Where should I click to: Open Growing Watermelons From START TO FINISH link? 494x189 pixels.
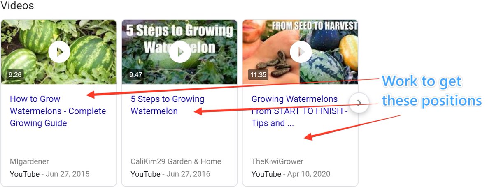click(x=299, y=111)
